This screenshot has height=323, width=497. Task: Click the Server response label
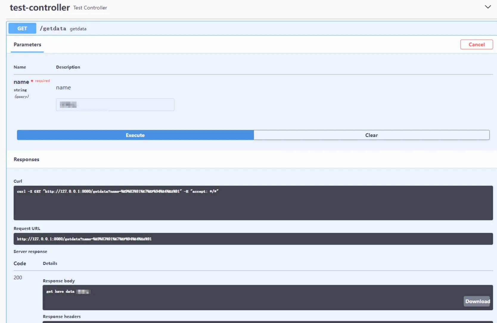(30, 252)
